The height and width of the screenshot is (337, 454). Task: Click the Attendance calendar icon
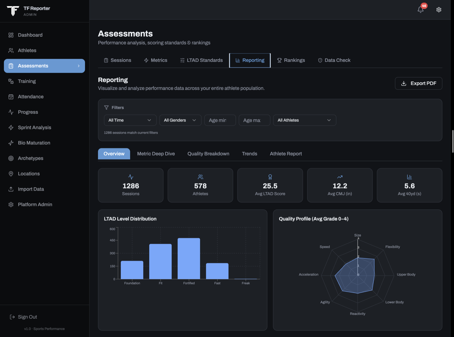[x=11, y=97]
